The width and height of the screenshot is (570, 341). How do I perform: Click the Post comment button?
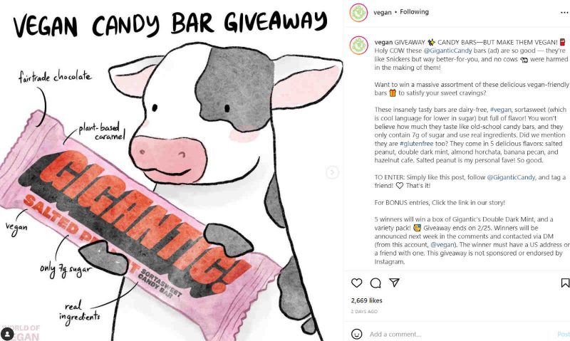click(564, 334)
